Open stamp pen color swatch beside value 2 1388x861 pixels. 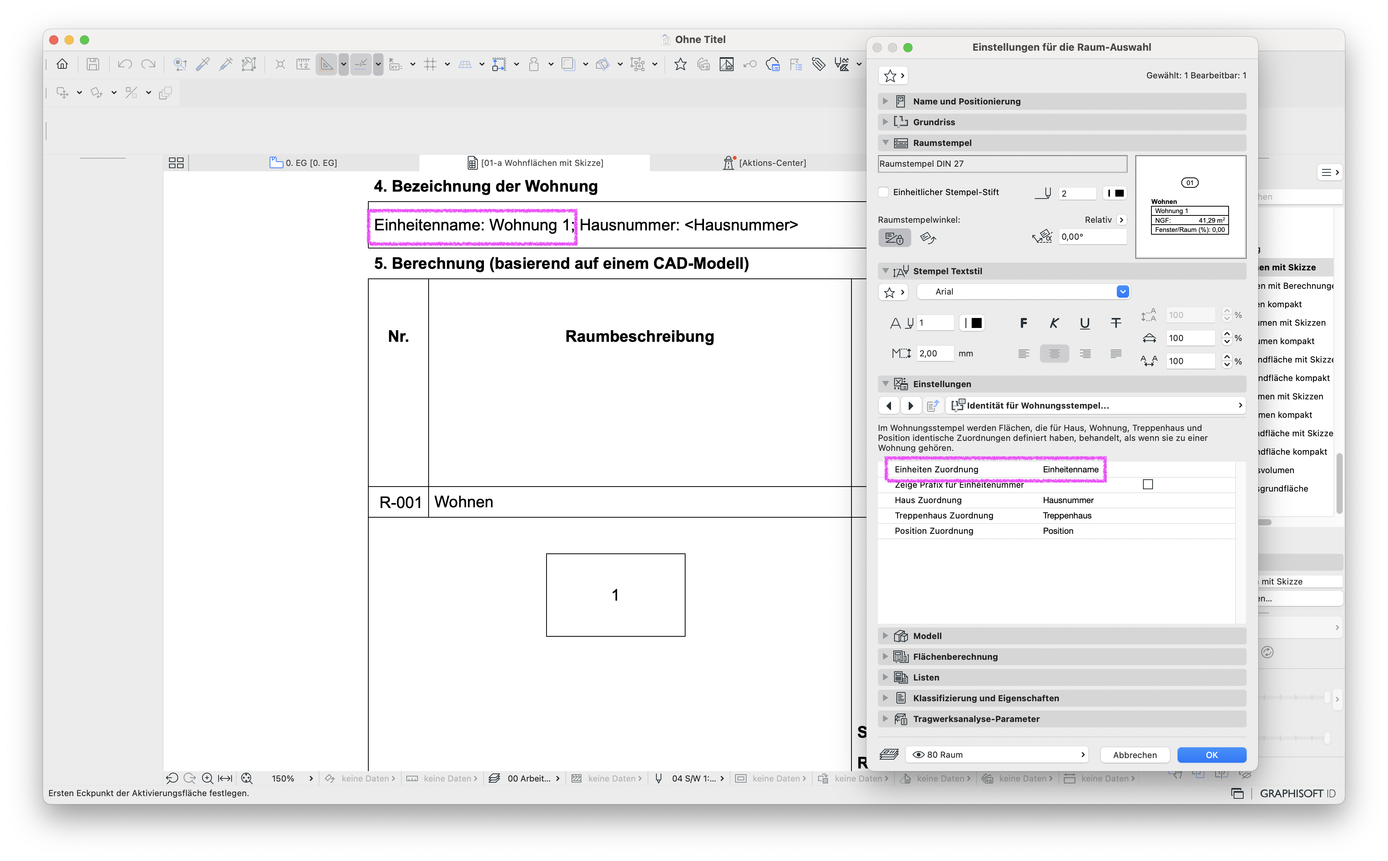point(1115,193)
